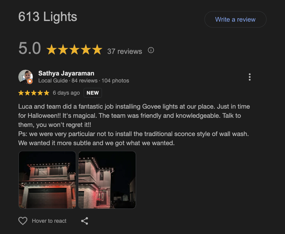
Task: Click the 613 Lights business title
Action: click(48, 17)
